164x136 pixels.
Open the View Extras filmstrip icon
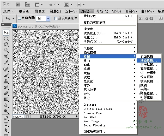click(x=37, y=5)
